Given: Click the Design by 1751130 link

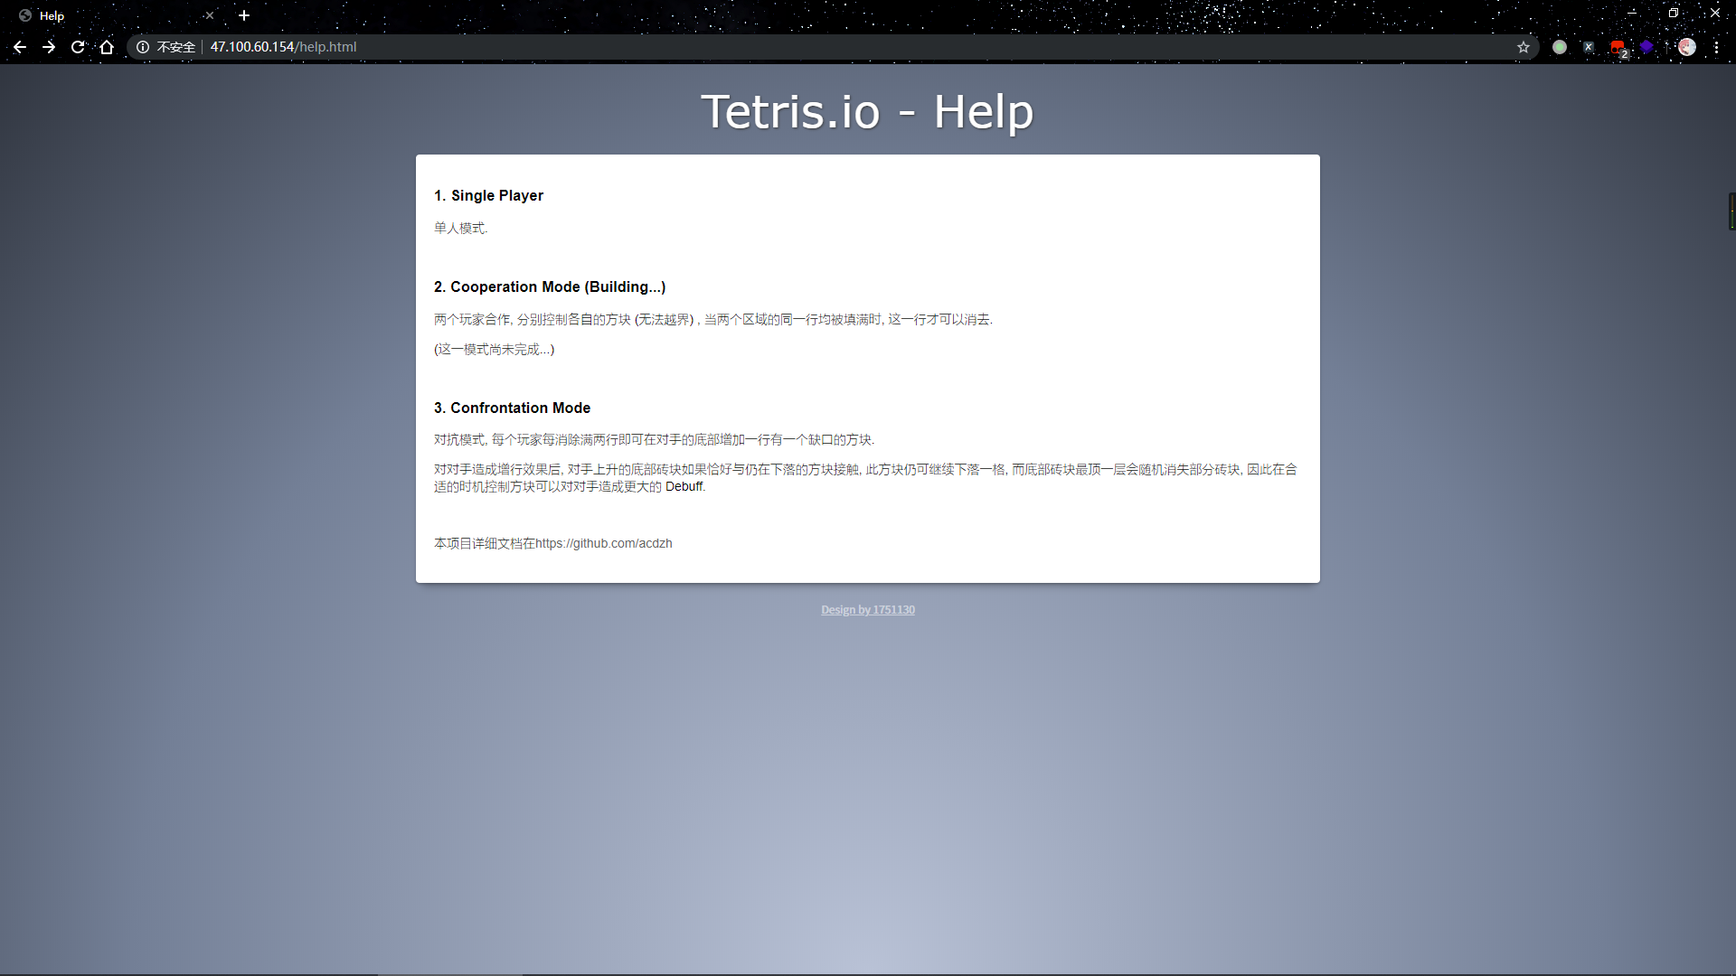Looking at the screenshot, I should coord(867,610).
